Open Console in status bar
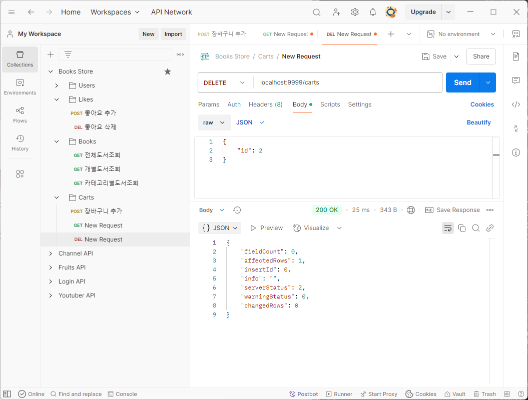This screenshot has height=400, width=528. 122,394
